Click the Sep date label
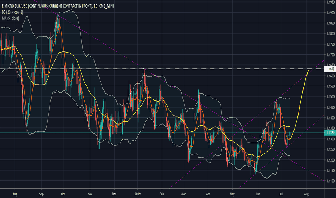The image size is (336, 198). click(41, 194)
